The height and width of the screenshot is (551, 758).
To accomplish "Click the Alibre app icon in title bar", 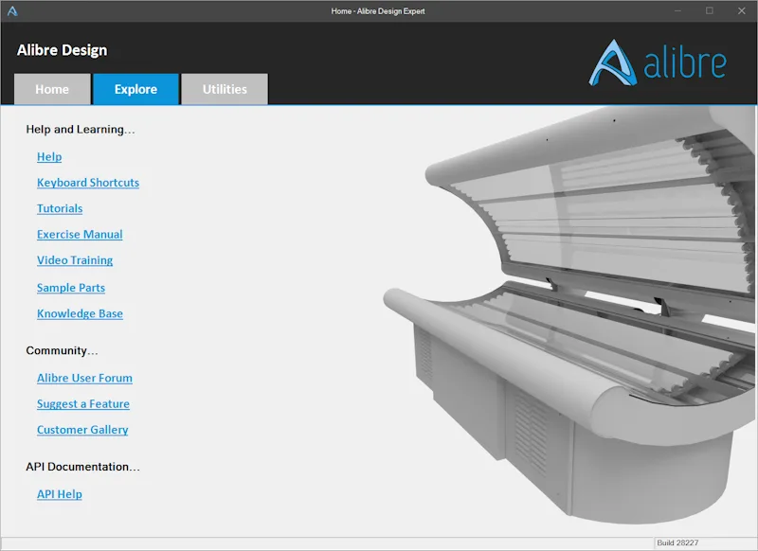I will pyautogui.click(x=12, y=11).
